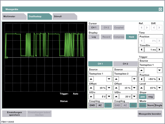Lower Trigger Level with down arrow
The height and width of the screenshot is (124, 165).
[x=160, y=88]
